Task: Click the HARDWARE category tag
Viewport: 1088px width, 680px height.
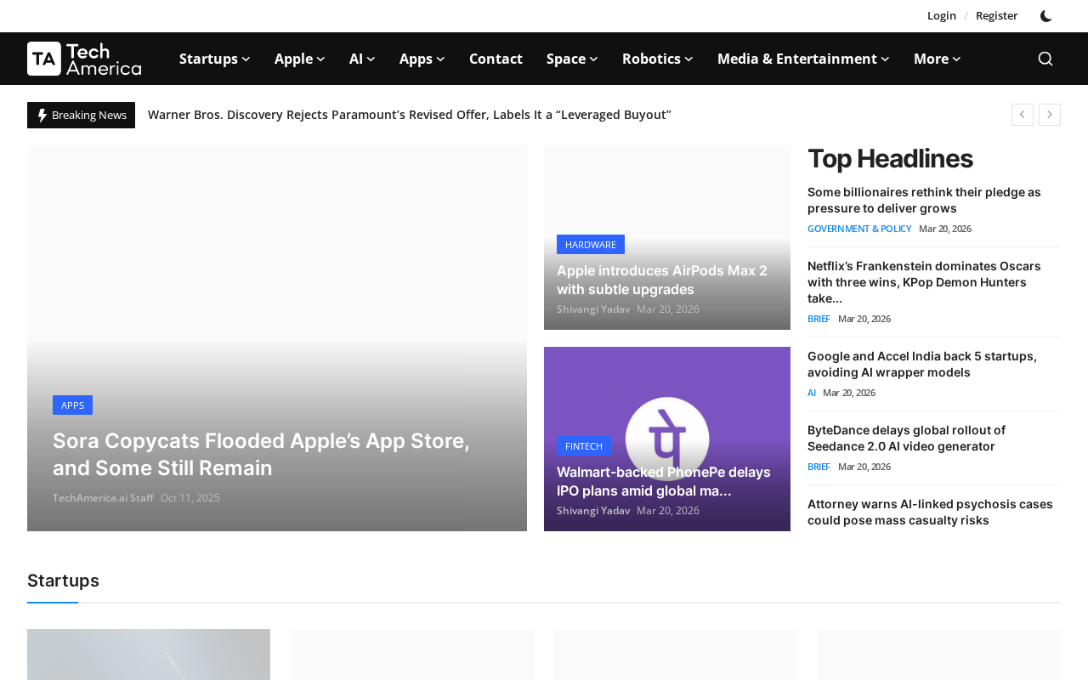Action: 591,245
